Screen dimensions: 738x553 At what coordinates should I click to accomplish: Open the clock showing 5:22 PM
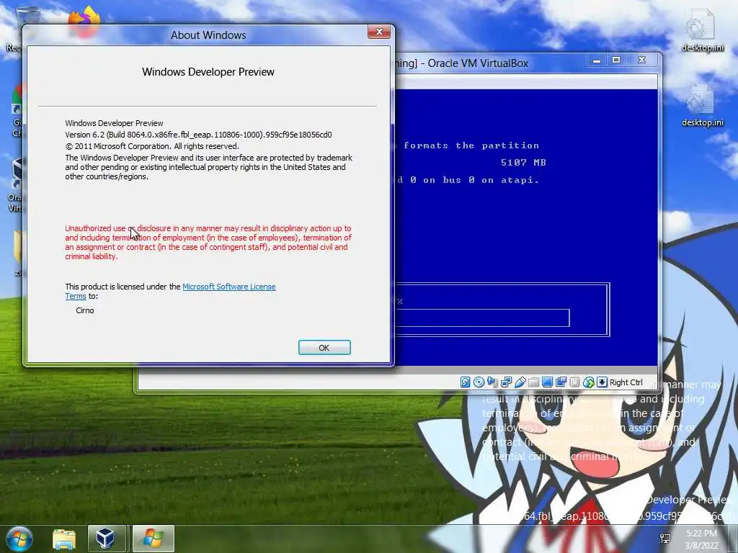[701, 539]
